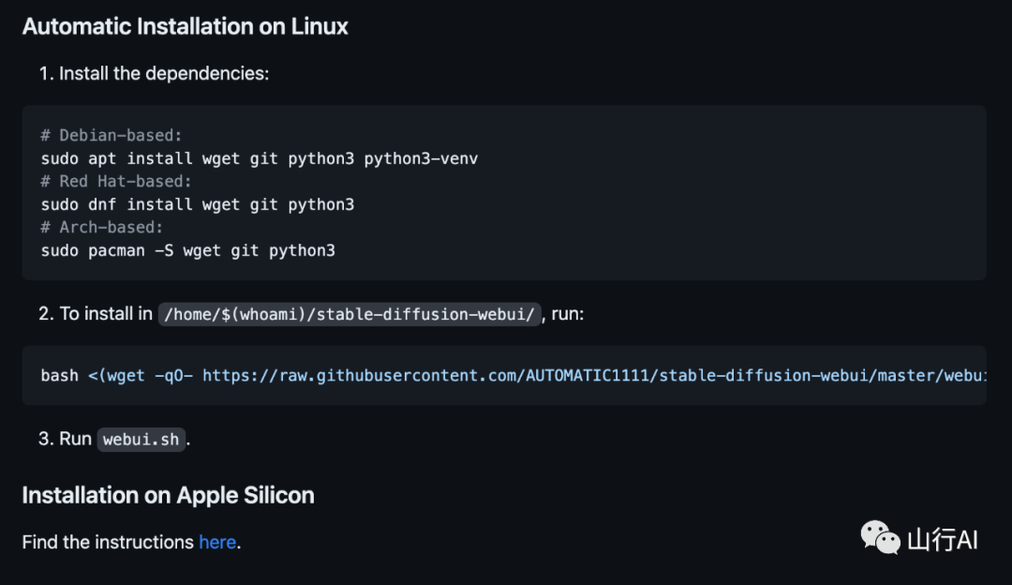Screen dimensions: 1012x585
Task: Click 'Find the instructions' sentence text
Action: (x=109, y=542)
